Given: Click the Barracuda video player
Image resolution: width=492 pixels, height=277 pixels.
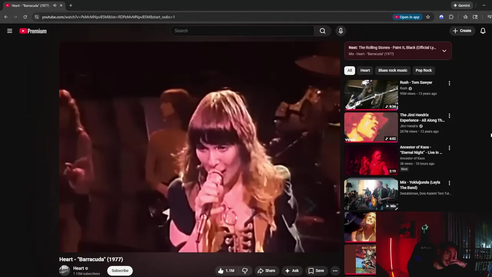Looking at the screenshot, I should click(x=199, y=147).
